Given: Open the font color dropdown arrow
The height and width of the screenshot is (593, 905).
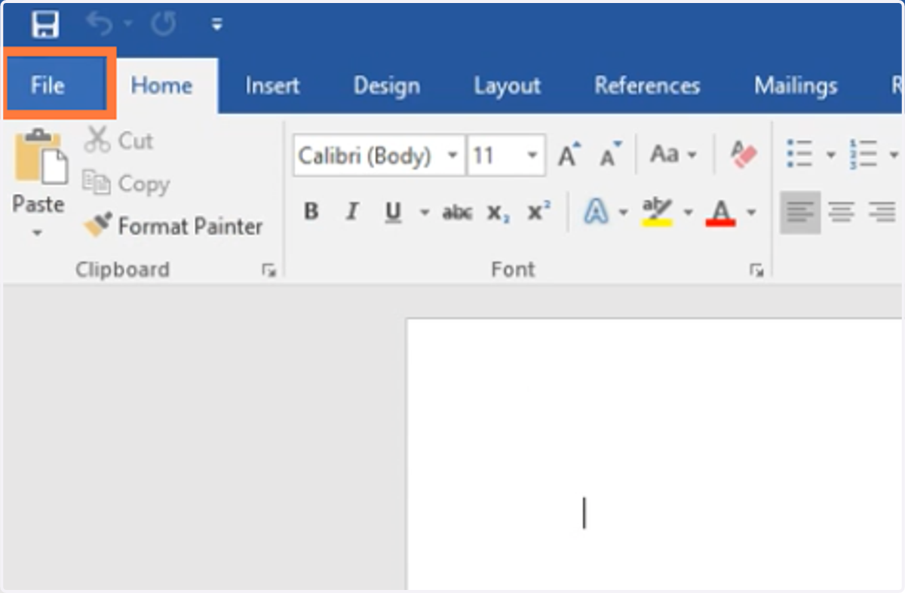Looking at the screenshot, I should pyautogui.click(x=751, y=214).
